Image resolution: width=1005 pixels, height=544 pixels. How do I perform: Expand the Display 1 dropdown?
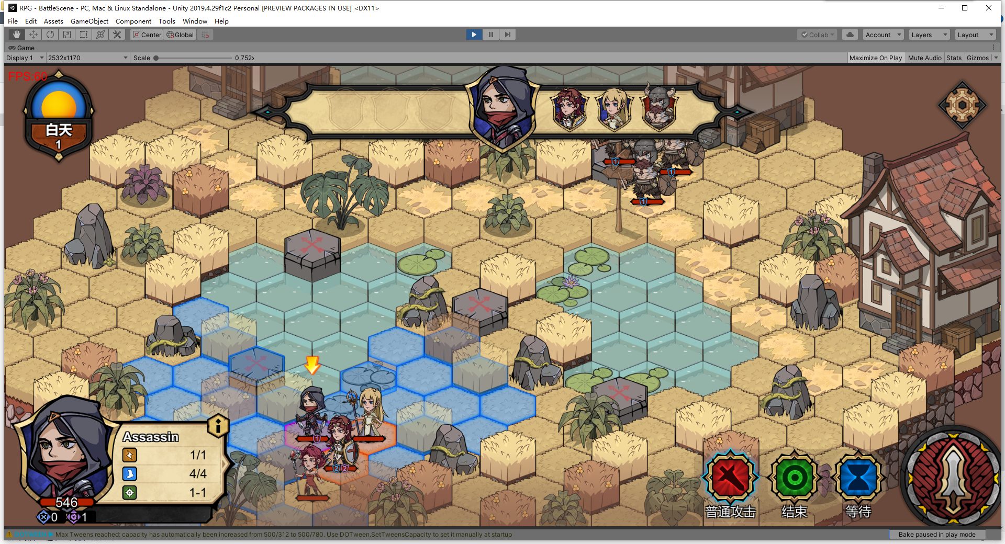pyautogui.click(x=25, y=58)
